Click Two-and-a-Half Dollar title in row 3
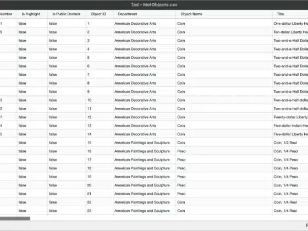 point(291,41)
